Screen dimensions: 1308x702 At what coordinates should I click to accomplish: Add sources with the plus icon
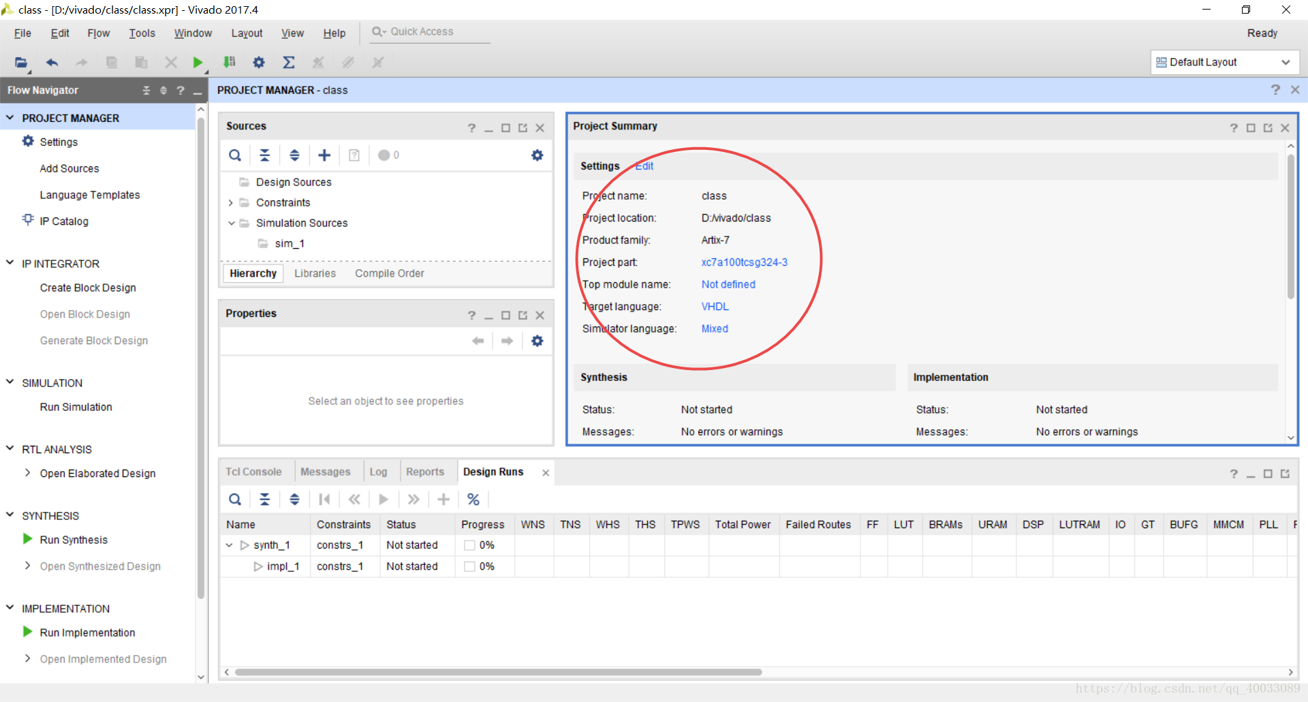[x=324, y=155]
